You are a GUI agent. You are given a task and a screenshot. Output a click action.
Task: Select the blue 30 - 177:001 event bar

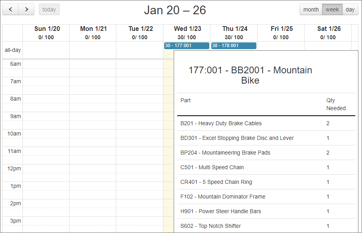point(186,45)
